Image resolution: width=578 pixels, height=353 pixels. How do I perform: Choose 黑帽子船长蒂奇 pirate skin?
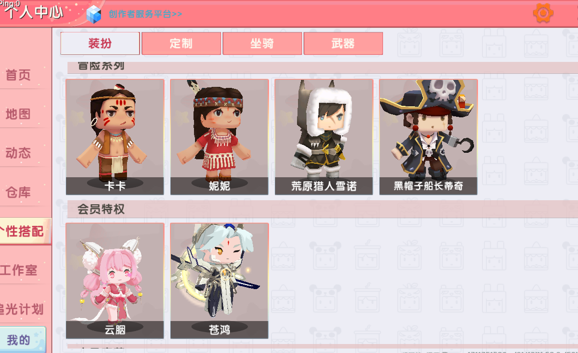coord(428,137)
